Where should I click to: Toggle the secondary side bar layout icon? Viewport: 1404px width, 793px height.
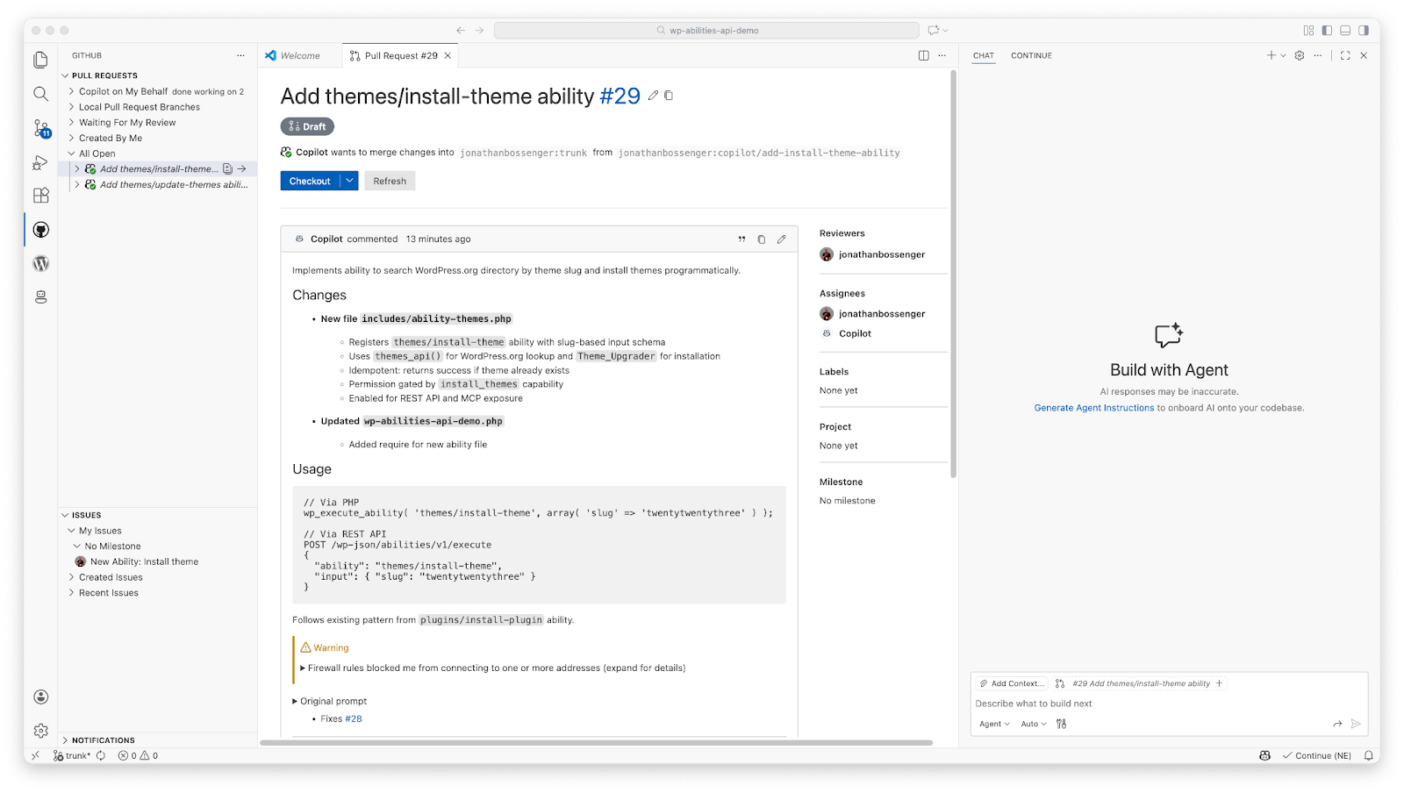(1363, 31)
